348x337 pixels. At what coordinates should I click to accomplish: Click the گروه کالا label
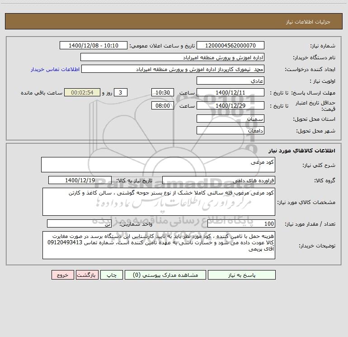(x=324, y=180)
